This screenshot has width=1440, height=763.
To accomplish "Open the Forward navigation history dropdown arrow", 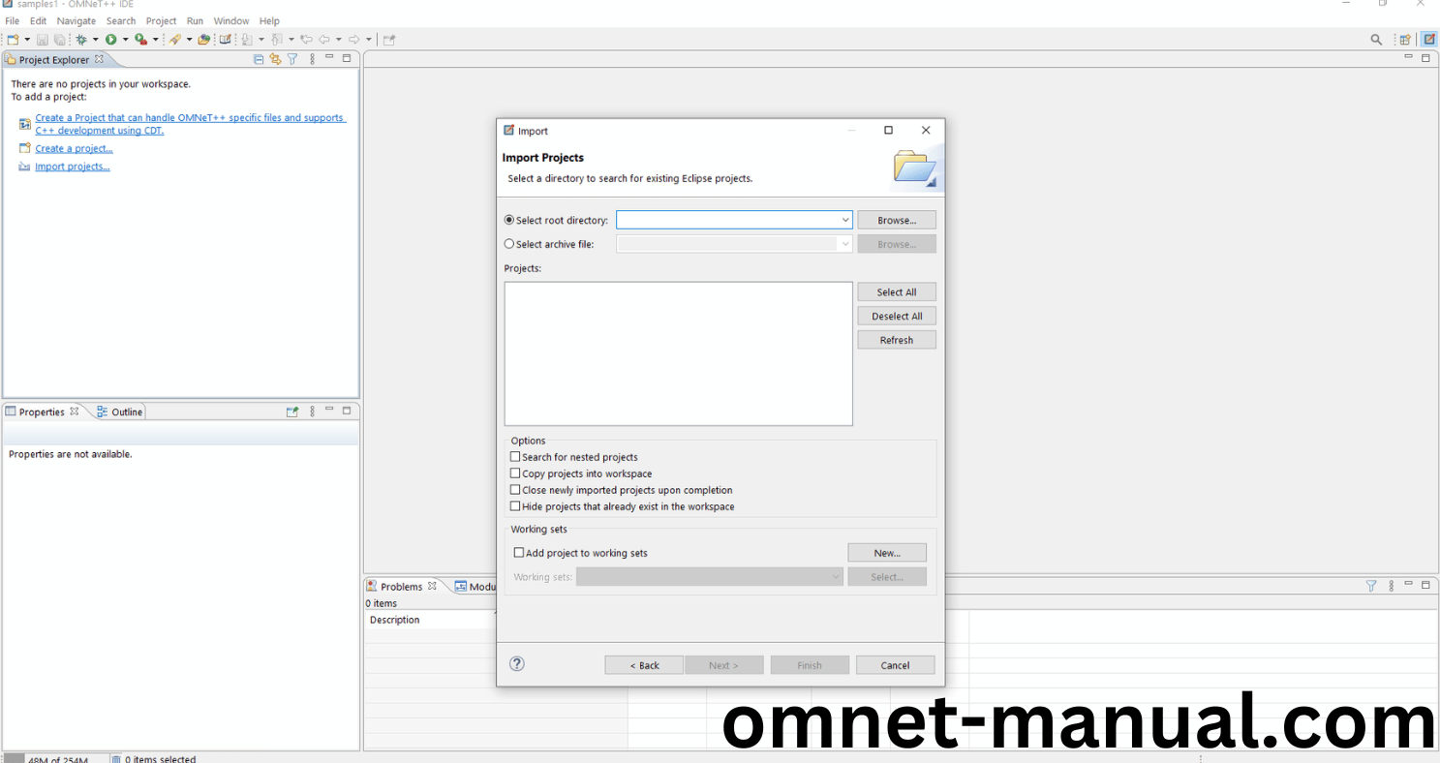I will [368, 40].
